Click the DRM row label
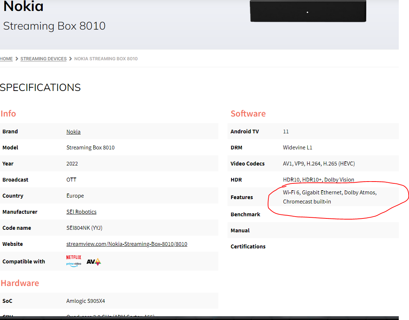 236,148
